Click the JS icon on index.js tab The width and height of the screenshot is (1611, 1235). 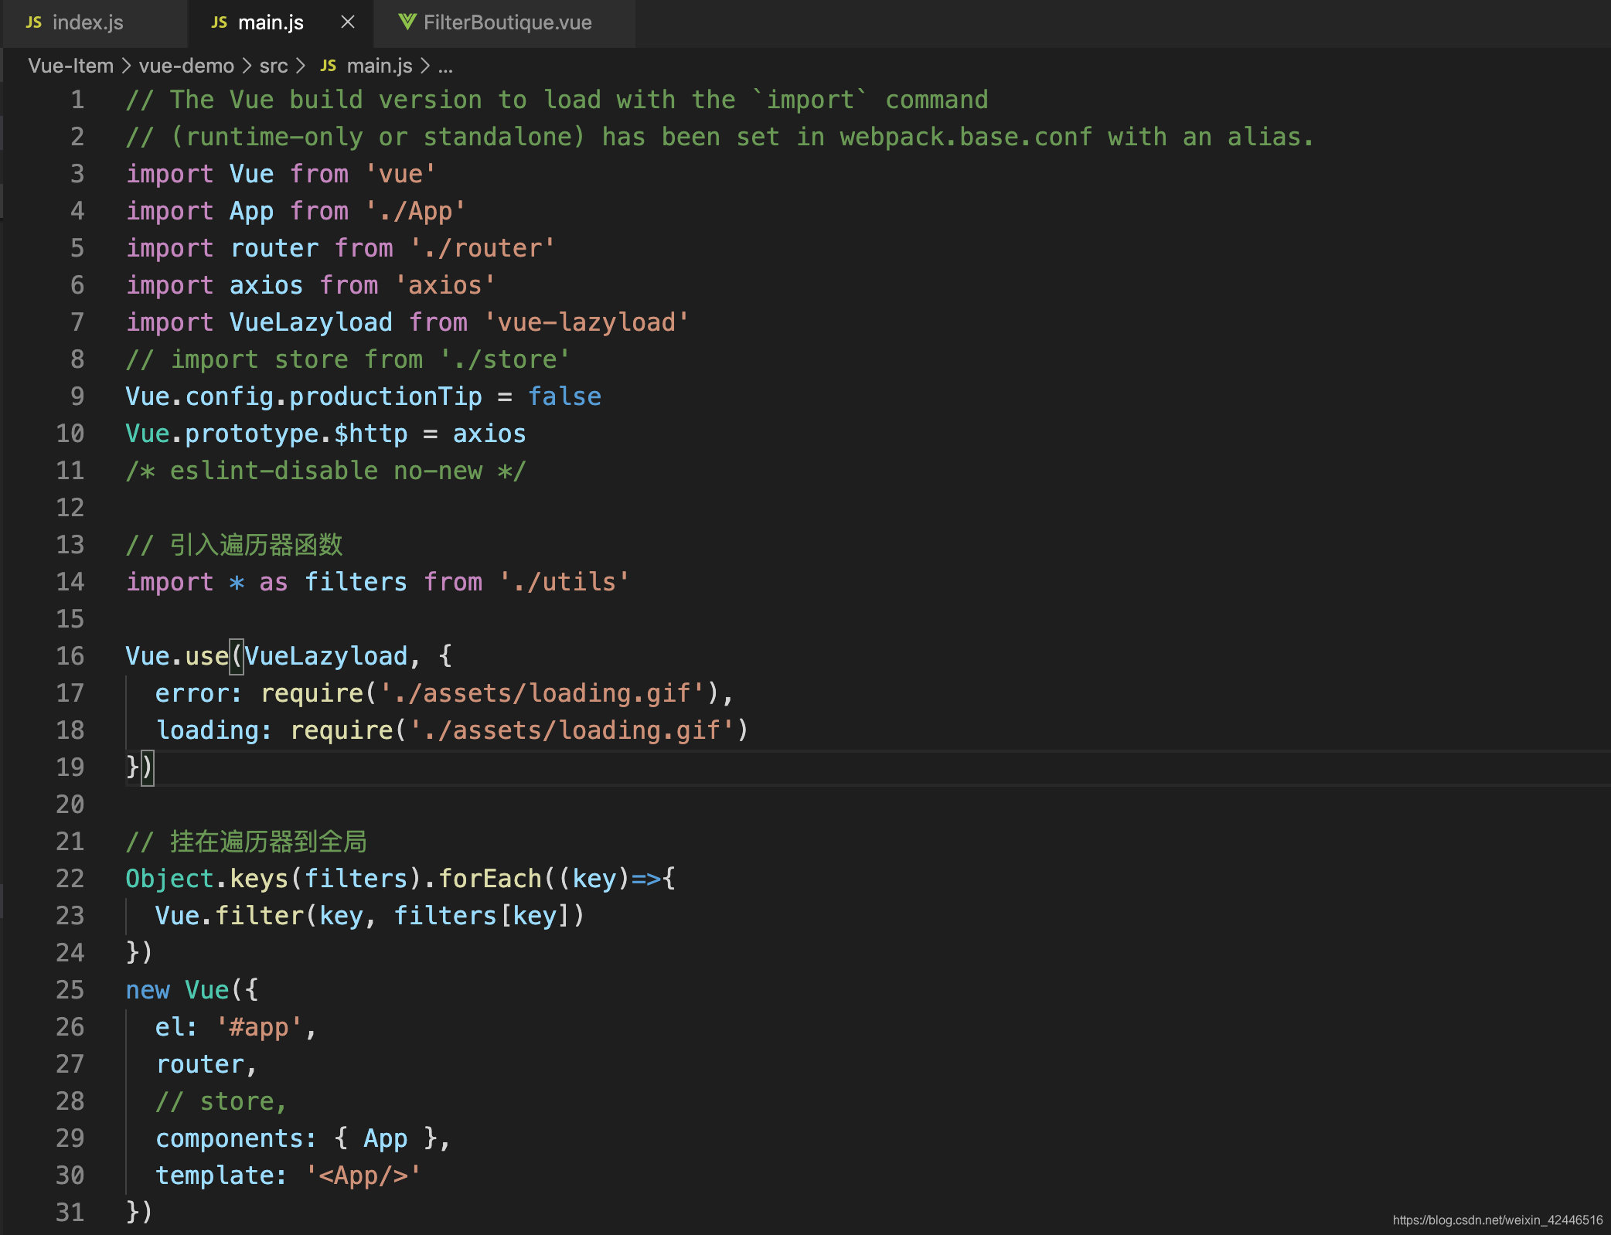[34, 22]
